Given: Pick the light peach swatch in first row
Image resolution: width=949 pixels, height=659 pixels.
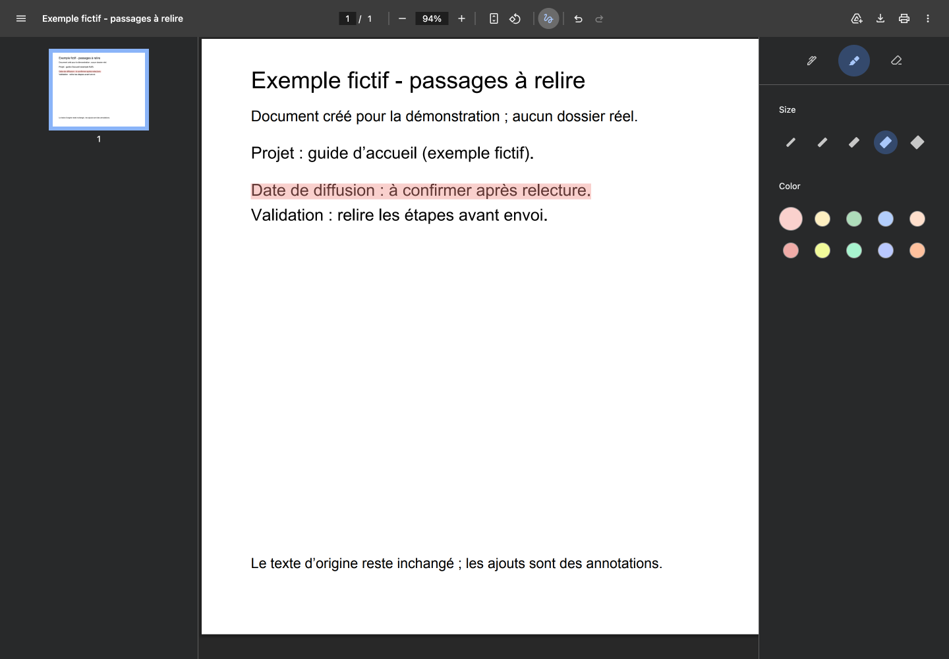Looking at the screenshot, I should (917, 219).
